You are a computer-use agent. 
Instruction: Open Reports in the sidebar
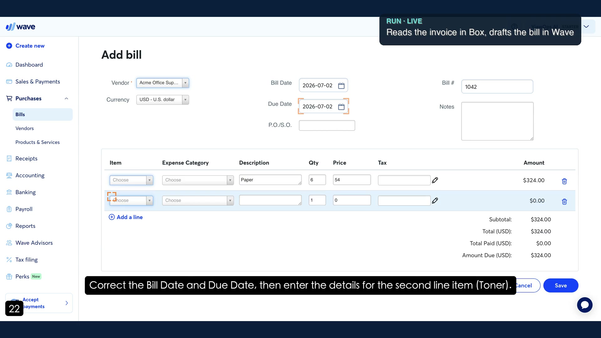coord(25,226)
